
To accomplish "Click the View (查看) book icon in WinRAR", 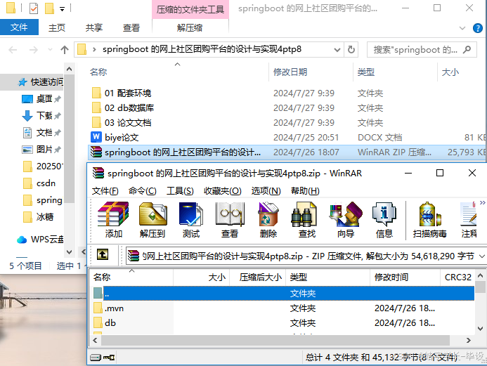I will [230, 219].
